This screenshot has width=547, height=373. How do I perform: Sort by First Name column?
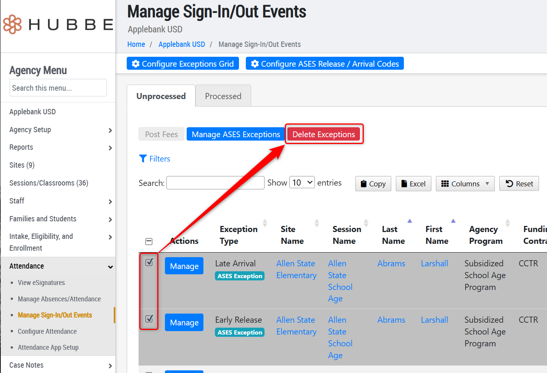437,235
